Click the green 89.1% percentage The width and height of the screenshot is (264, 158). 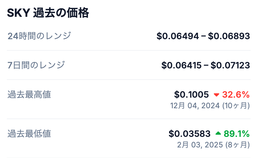coord(237,134)
